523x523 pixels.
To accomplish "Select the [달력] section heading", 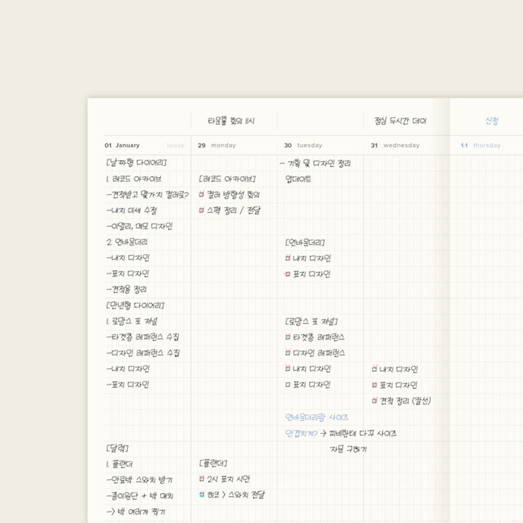I will point(117,448).
